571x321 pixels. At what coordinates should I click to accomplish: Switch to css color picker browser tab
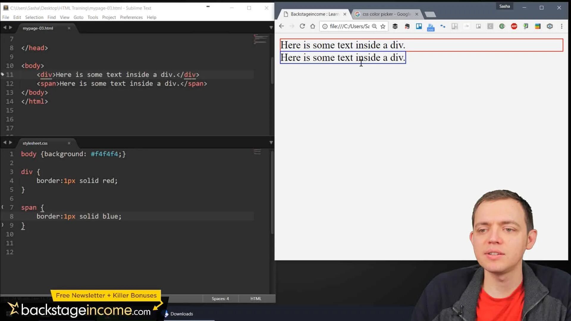tap(386, 14)
